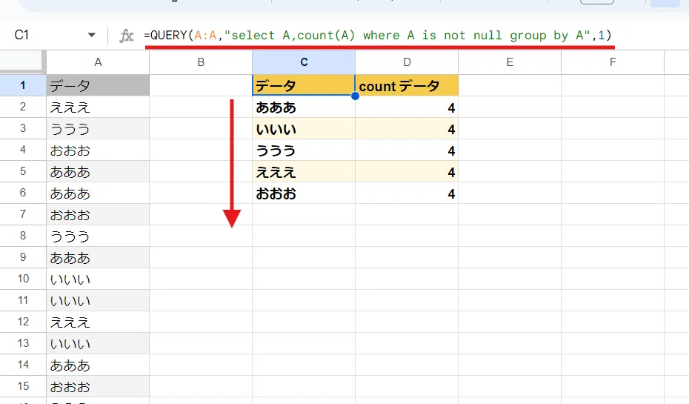Click cell A9 containing あああ
Image resolution: width=689 pixels, height=404 pixels.
(x=98, y=258)
